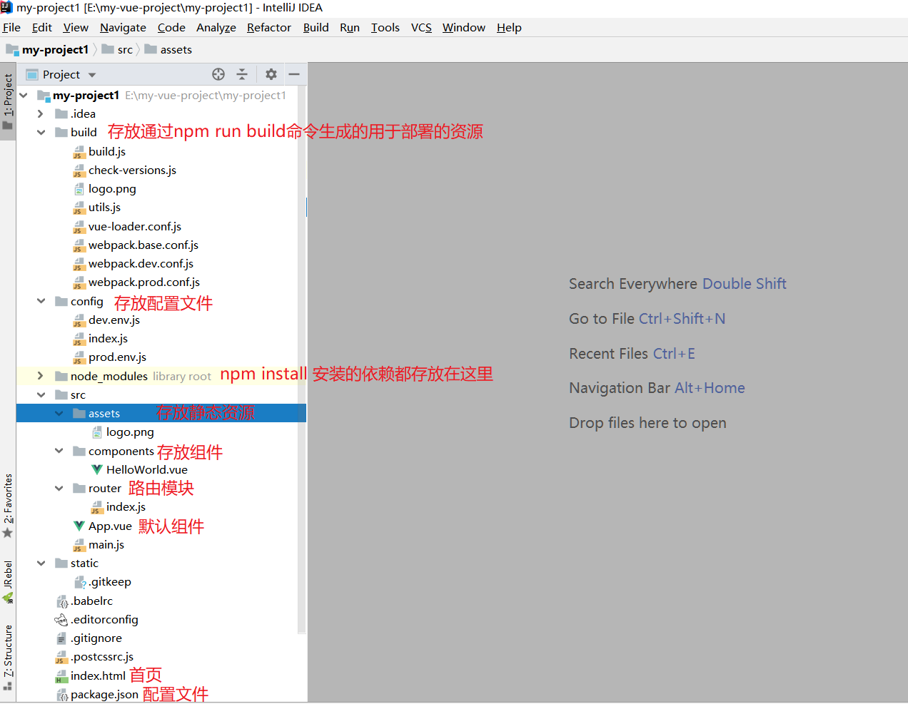Select webpack.prod.conf.js file icon
Viewport: 908px width, 704px height.
tap(79, 282)
